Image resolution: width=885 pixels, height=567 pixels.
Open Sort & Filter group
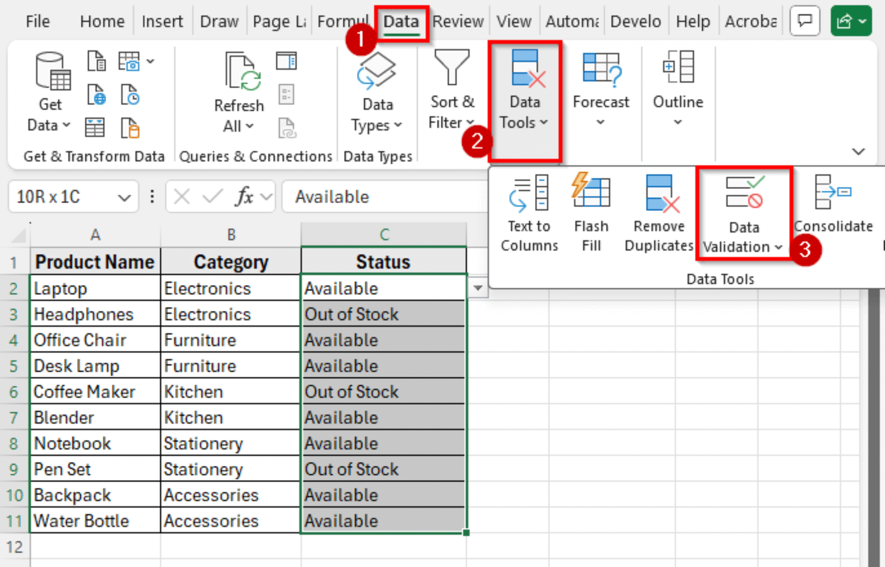point(452,90)
